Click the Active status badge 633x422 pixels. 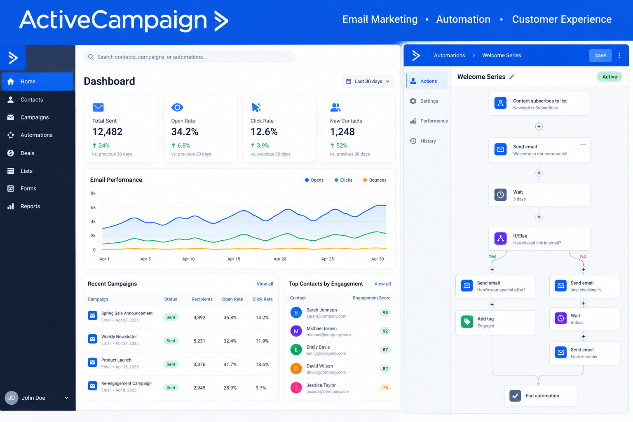(610, 77)
